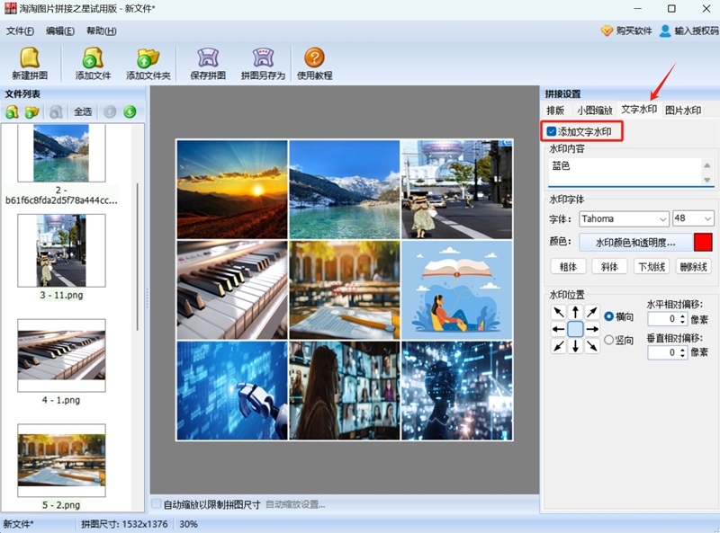Click the green move-down icon in file list

pyautogui.click(x=130, y=111)
